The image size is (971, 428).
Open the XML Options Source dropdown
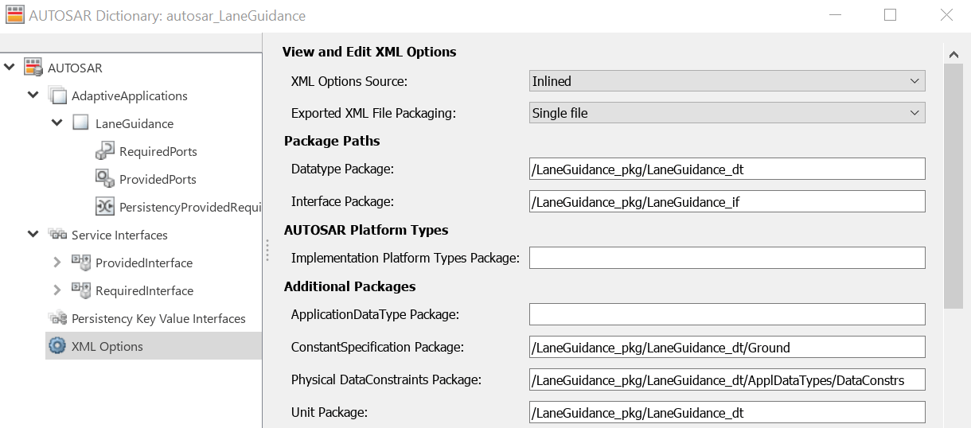pyautogui.click(x=727, y=81)
